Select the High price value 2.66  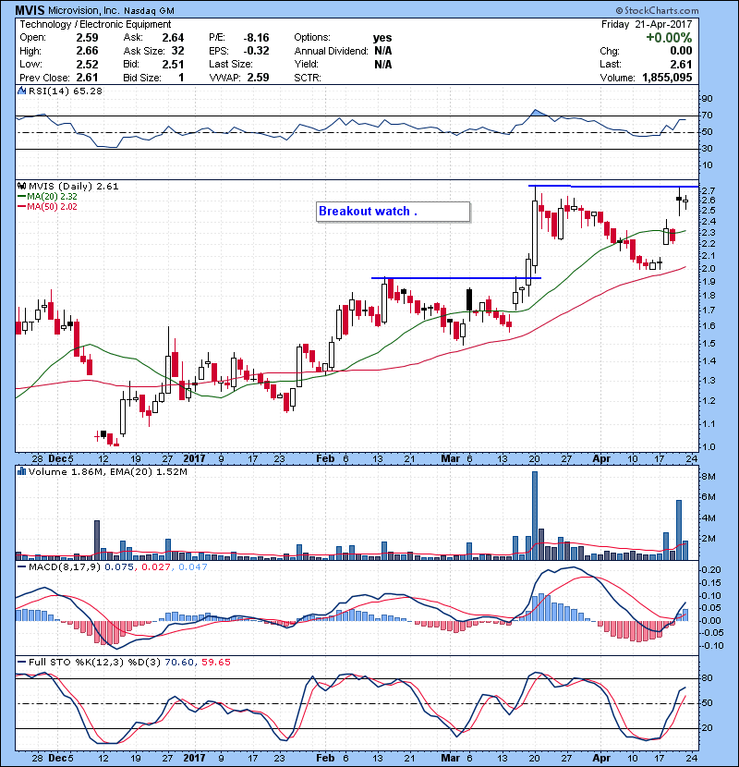click(x=87, y=51)
